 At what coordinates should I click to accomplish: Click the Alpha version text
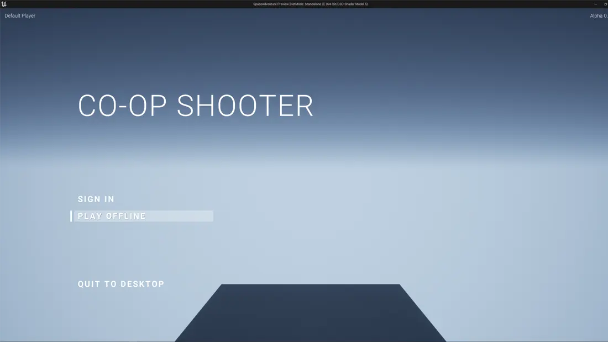pyautogui.click(x=599, y=16)
